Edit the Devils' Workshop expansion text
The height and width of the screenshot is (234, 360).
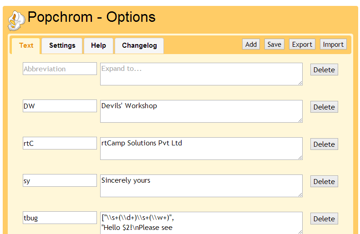tap(201, 111)
